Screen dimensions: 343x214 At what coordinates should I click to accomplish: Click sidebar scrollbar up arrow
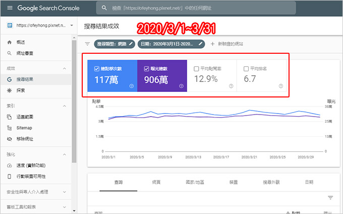74,38
